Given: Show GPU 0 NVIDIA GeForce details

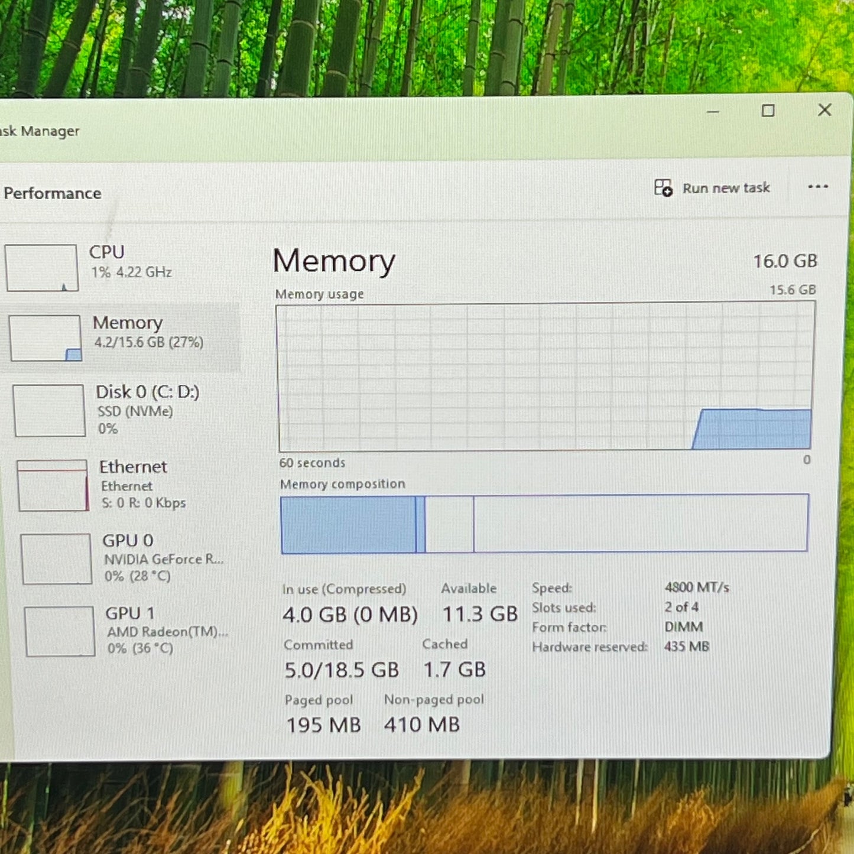Looking at the screenshot, I should [x=163, y=558].
